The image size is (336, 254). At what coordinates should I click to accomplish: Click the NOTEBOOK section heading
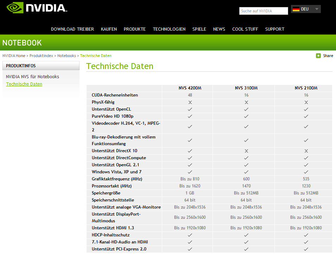[22, 43]
